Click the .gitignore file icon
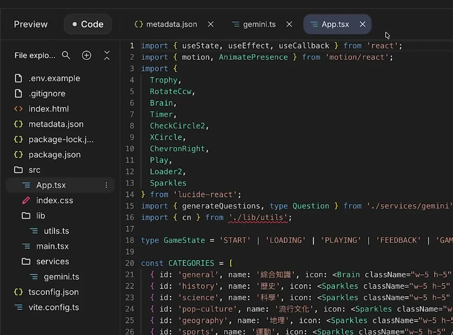 pos(18,93)
